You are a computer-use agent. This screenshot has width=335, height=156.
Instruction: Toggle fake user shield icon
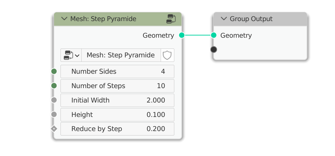click(167, 55)
